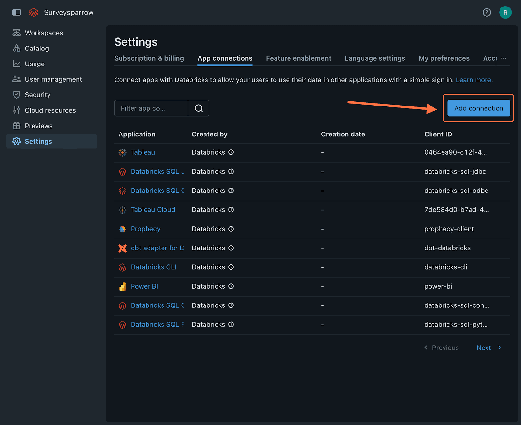Focus the Filter app connections field

point(151,108)
